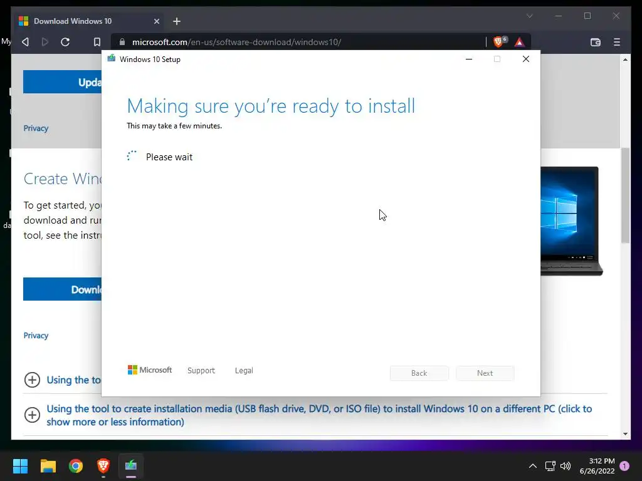
Task: Open the 'create installation media' link text
Action: 319,415
